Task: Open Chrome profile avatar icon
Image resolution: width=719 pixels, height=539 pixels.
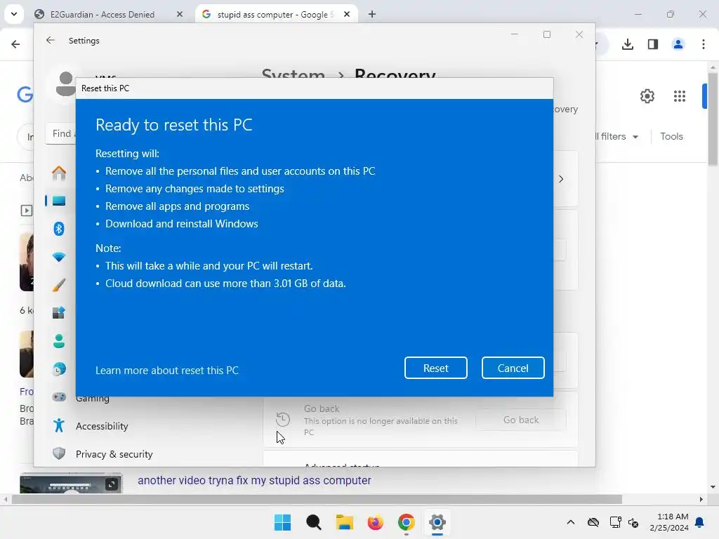Action: pos(678,44)
